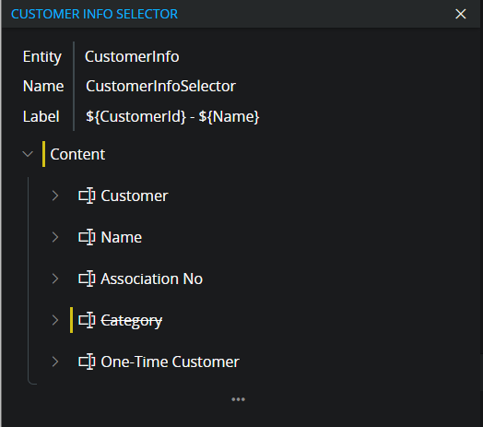Open the three-dot more options menu
This screenshot has width=483, height=427.
tap(238, 399)
